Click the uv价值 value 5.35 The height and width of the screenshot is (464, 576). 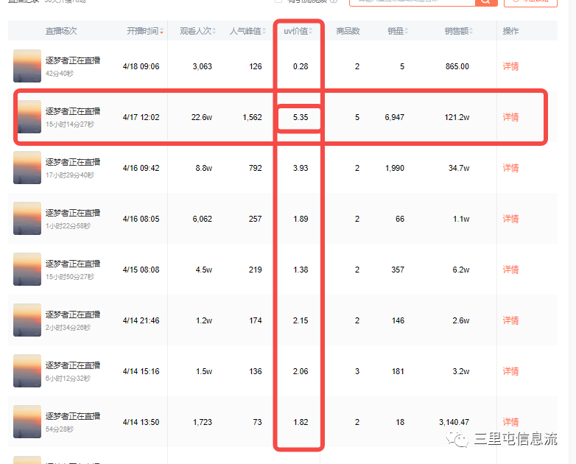click(301, 117)
